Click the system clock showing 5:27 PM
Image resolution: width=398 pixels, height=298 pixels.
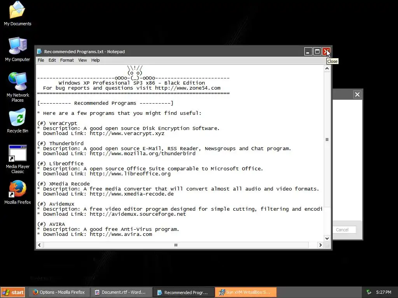click(384, 292)
